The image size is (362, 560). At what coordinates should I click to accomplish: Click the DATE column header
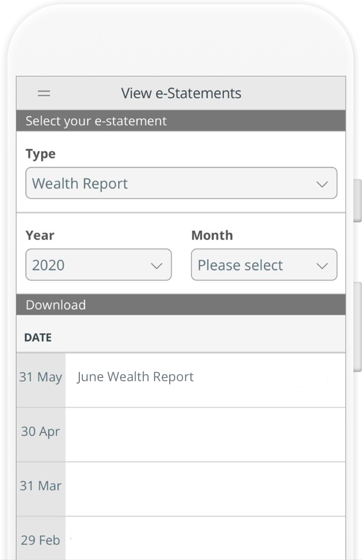click(38, 338)
